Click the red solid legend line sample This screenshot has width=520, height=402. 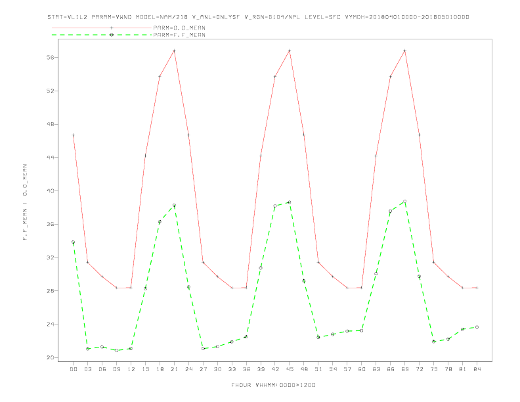102,28
